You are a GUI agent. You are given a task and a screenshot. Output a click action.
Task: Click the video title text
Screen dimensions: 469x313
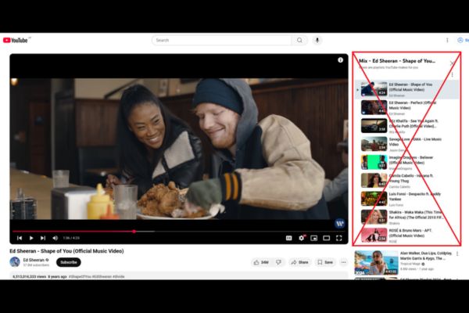click(66, 251)
